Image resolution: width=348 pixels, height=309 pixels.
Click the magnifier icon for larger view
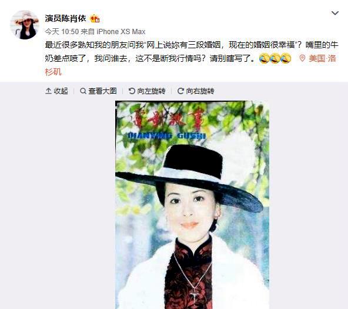point(83,91)
